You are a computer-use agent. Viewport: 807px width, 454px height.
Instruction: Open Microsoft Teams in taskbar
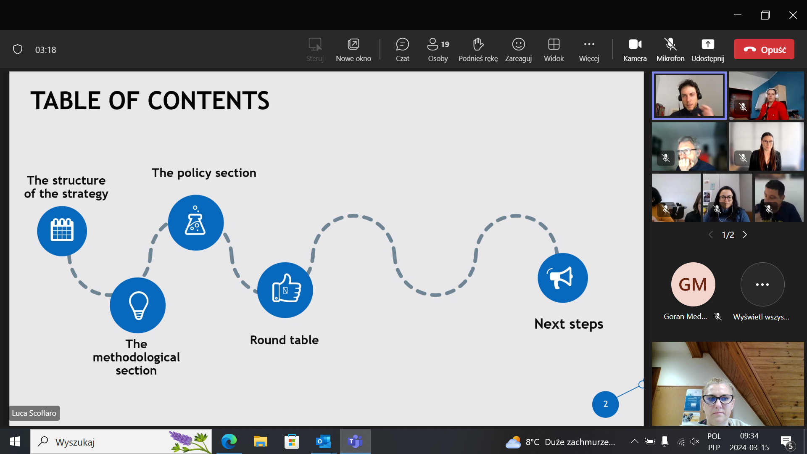coord(355,441)
